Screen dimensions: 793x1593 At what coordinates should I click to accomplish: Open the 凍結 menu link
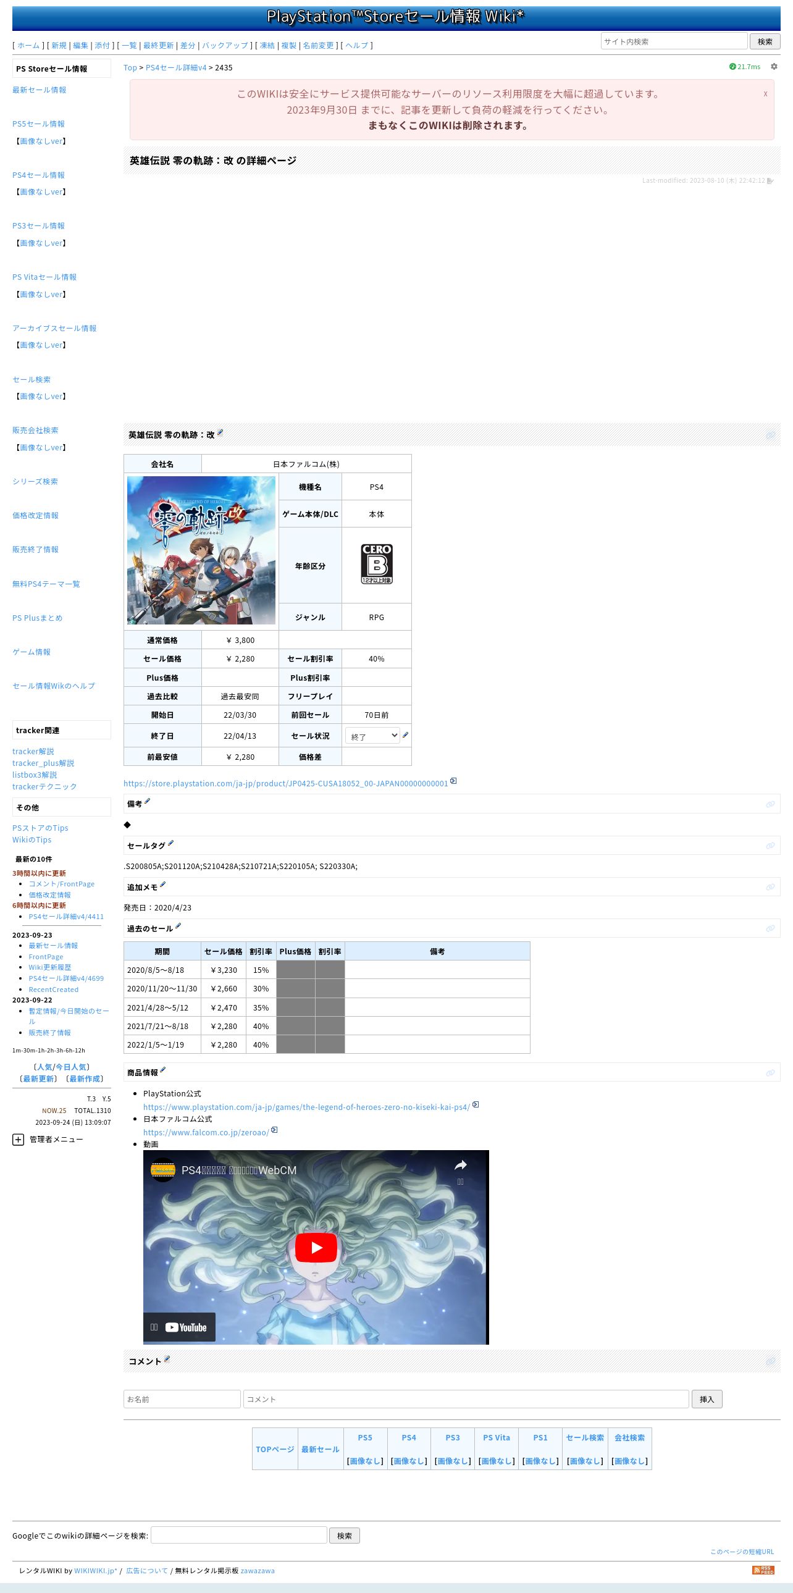(267, 45)
